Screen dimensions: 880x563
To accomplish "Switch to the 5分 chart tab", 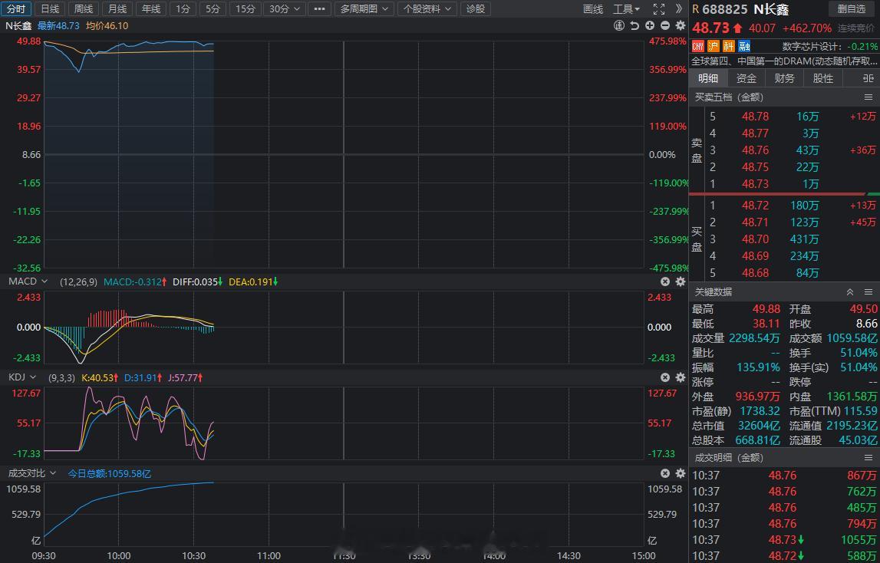I will 213,9.
